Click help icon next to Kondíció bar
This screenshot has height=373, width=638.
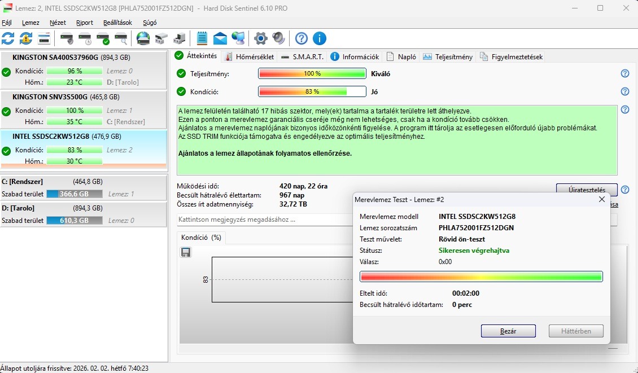625,91
